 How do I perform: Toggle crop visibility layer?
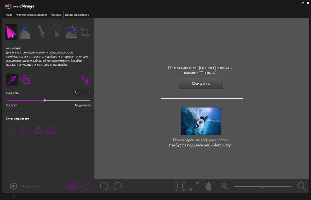tap(25, 130)
